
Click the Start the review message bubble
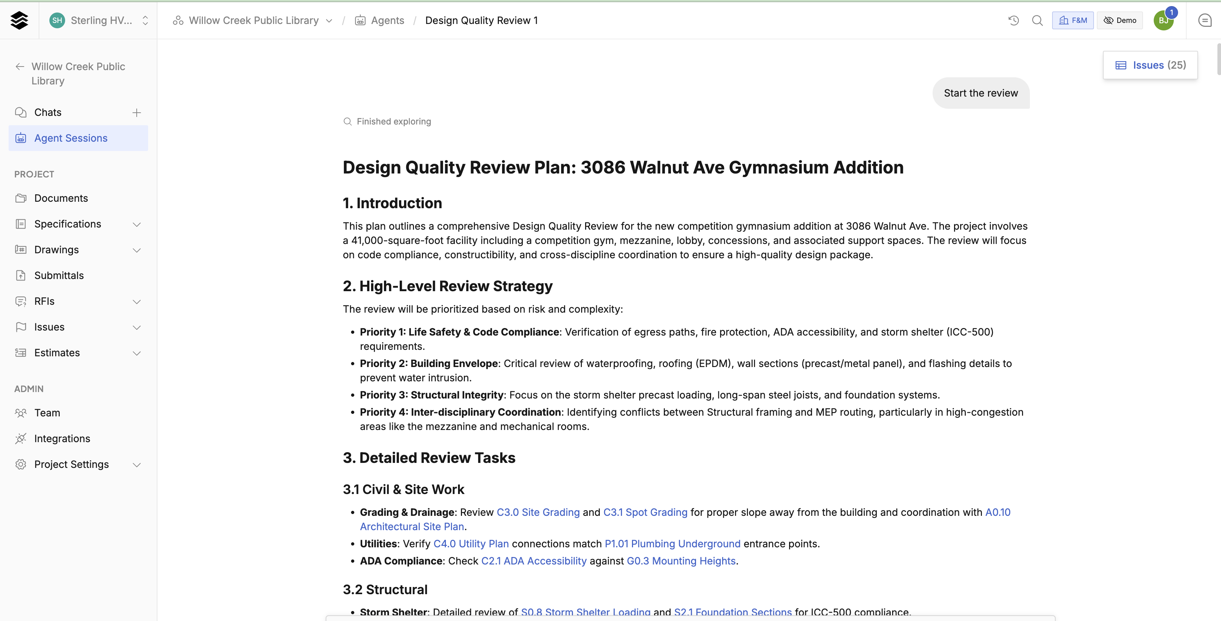click(x=981, y=93)
